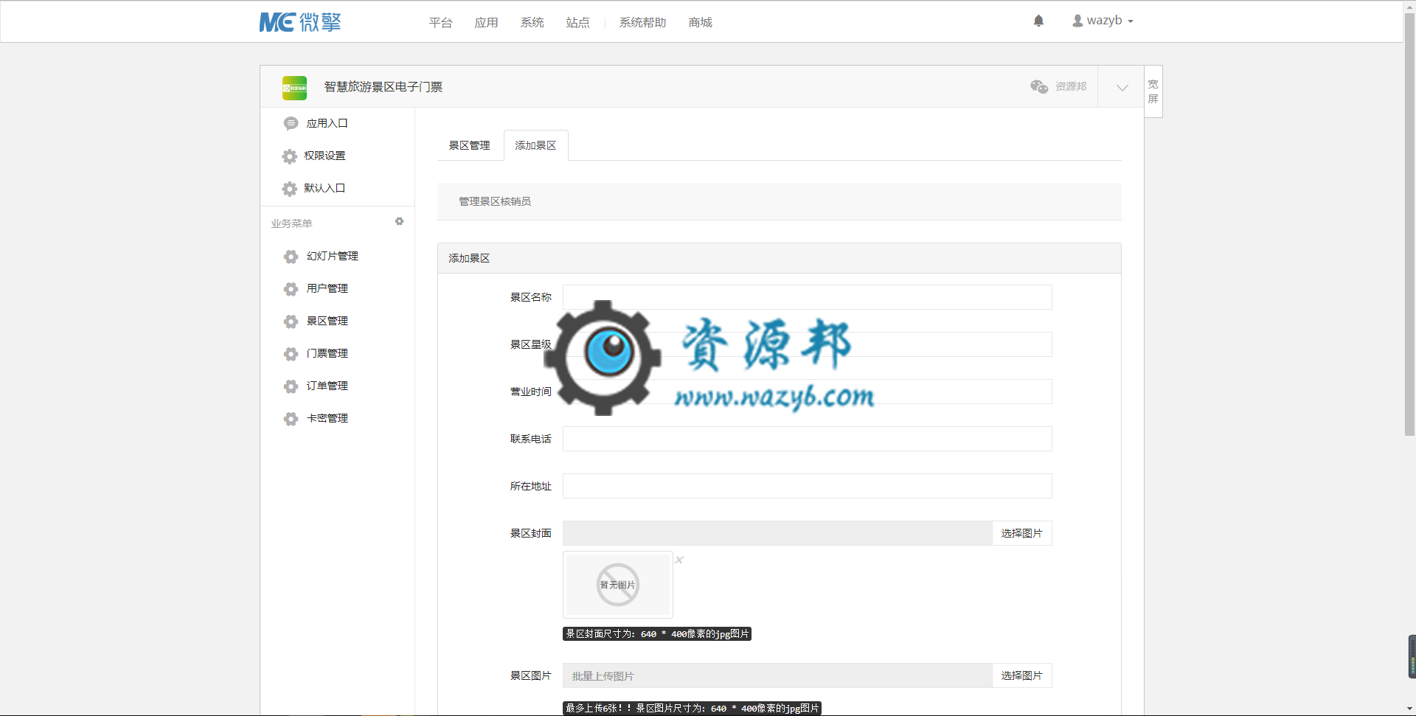Click the MC 微擎 logo
The height and width of the screenshot is (716, 1416).
coord(300,22)
